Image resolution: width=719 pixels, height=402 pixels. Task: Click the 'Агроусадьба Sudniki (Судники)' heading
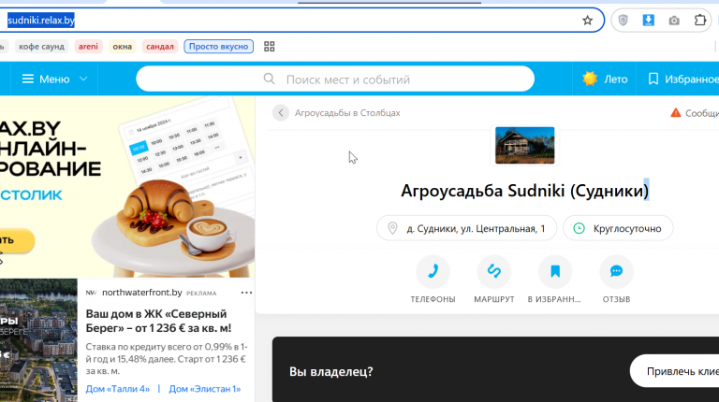pyautogui.click(x=524, y=191)
